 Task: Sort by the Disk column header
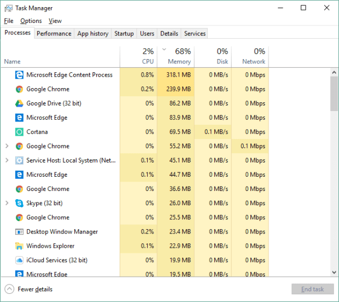[x=213, y=57]
